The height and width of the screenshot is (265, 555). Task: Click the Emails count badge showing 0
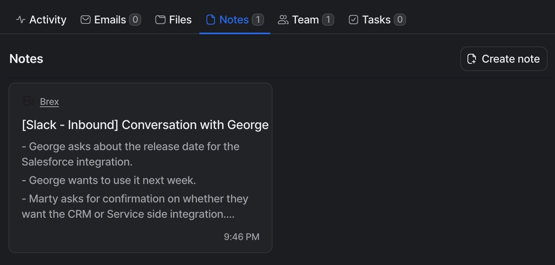tap(135, 20)
